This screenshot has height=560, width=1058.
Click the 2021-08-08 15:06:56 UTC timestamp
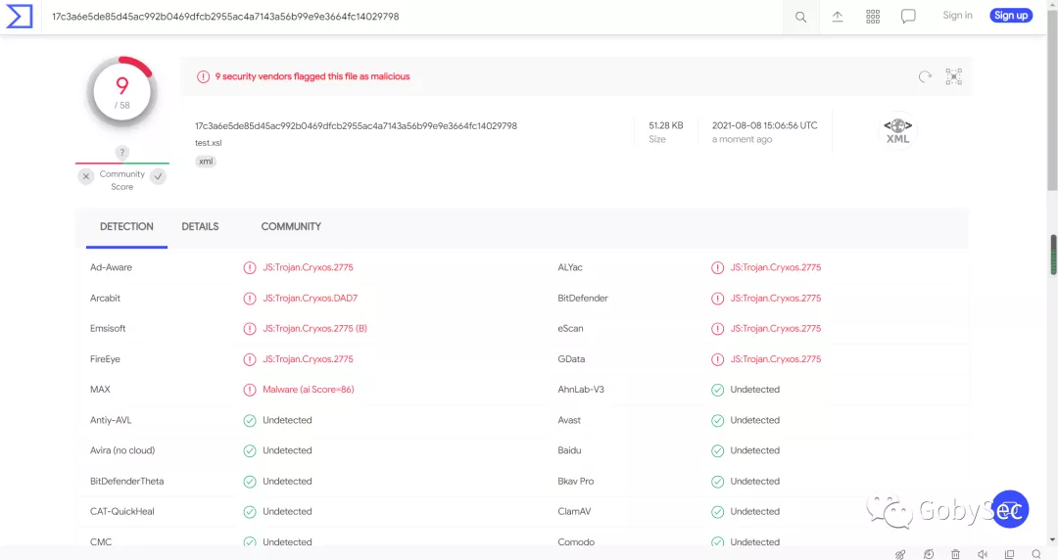pyautogui.click(x=764, y=125)
